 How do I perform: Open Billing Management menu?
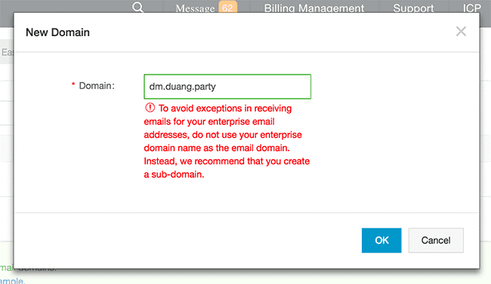pyautogui.click(x=314, y=8)
